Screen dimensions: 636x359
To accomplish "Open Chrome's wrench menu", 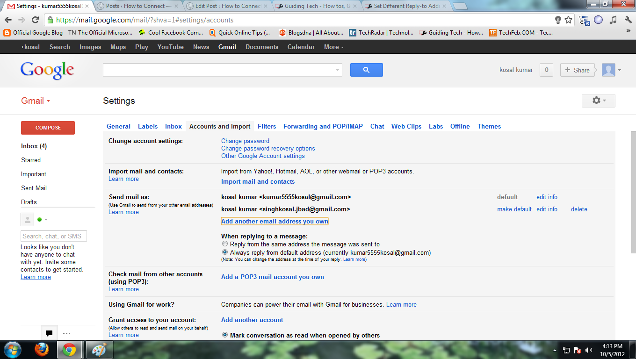I will coord(628,20).
